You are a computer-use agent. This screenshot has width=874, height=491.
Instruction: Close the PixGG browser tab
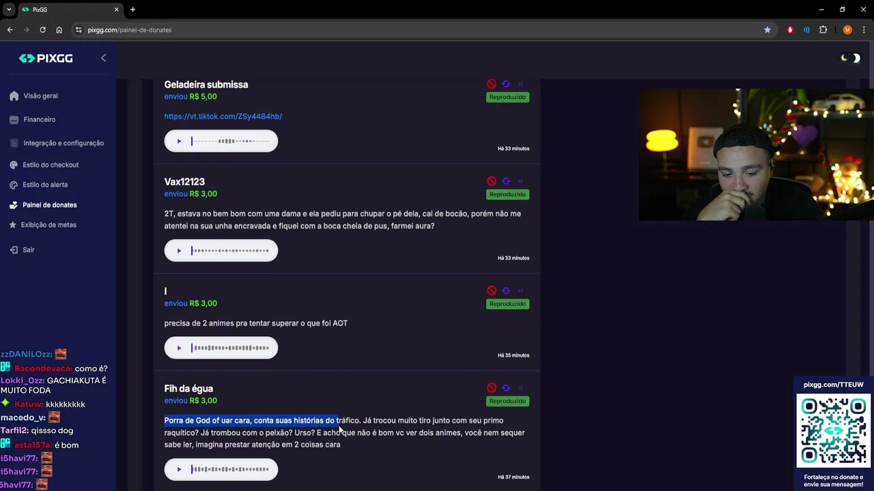pyautogui.click(x=116, y=10)
